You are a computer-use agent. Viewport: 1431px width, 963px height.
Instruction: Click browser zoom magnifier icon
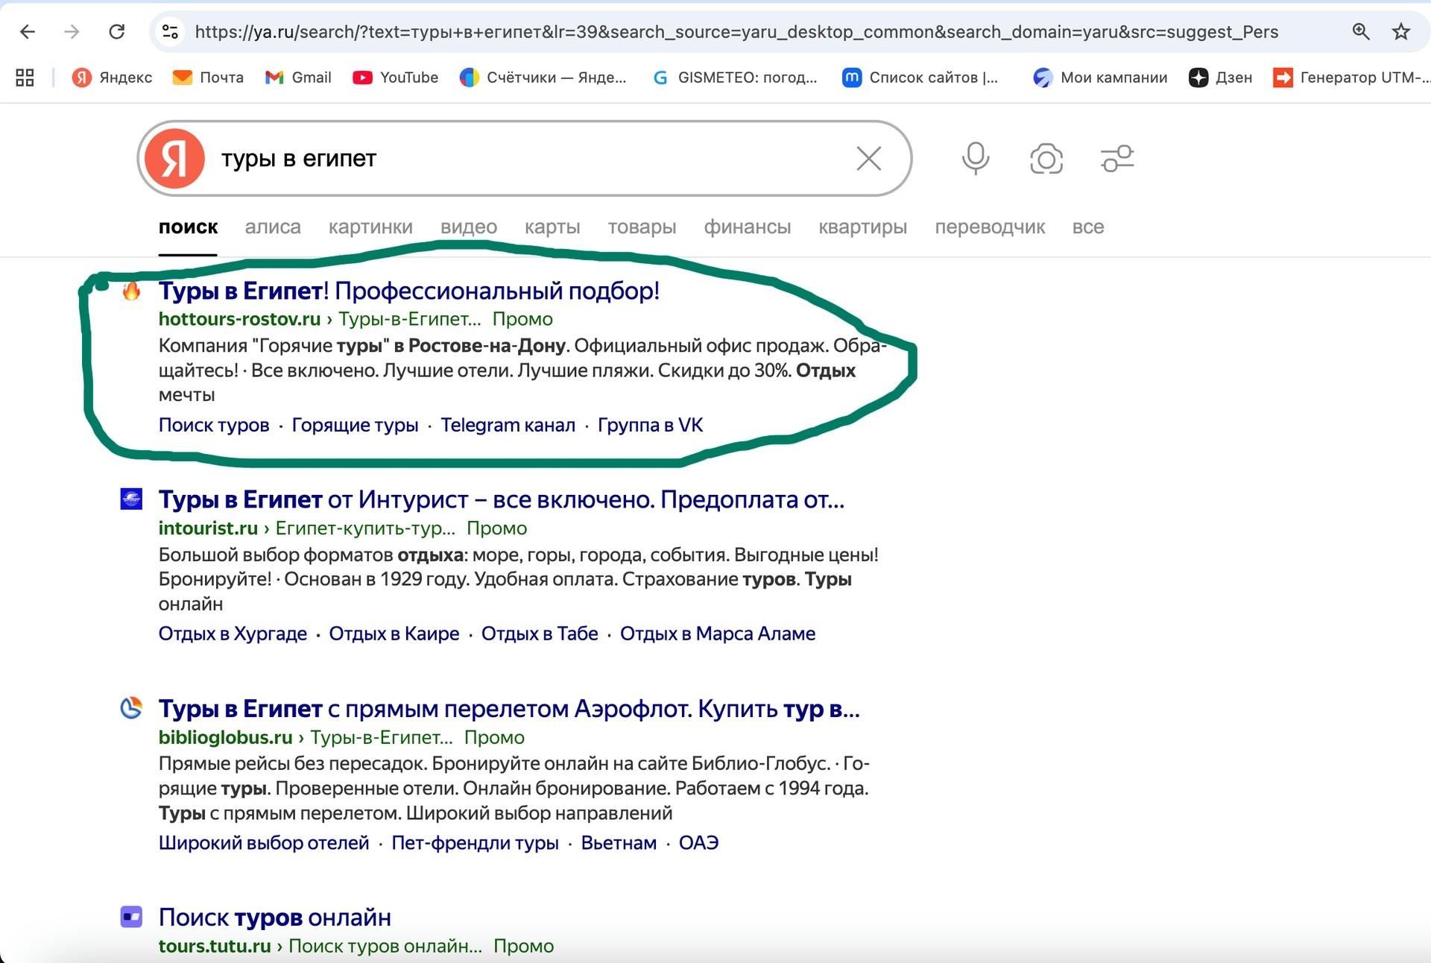pos(1360,31)
